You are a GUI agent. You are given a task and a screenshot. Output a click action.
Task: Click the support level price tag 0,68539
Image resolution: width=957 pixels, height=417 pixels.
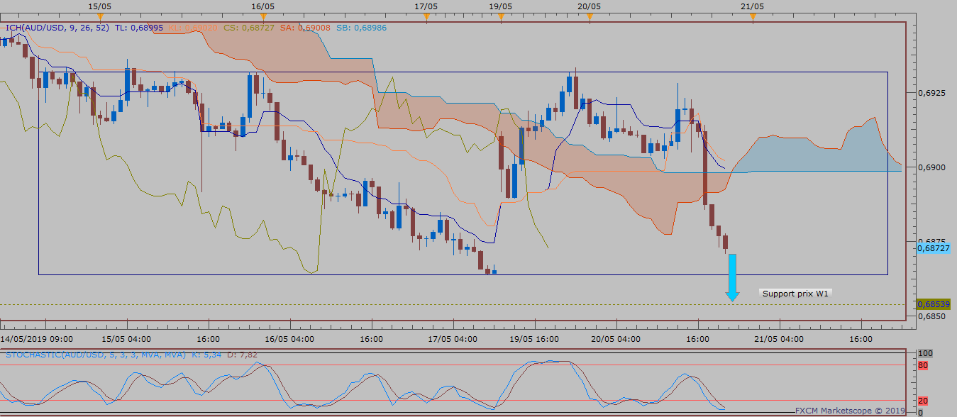[x=932, y=304]
